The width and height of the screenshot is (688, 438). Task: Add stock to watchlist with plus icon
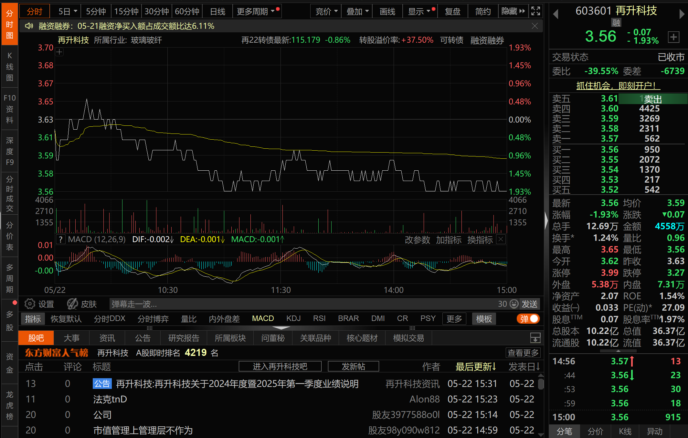pyautogui.click(x=673, y=37)
